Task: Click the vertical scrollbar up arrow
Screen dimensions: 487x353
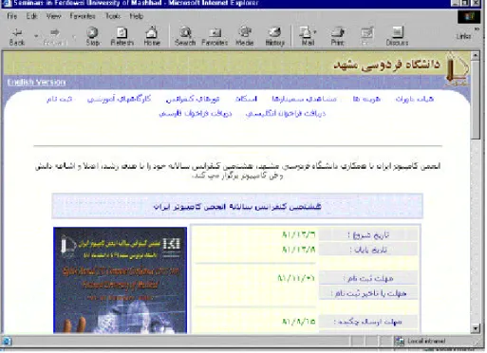Action: point(476,56)
